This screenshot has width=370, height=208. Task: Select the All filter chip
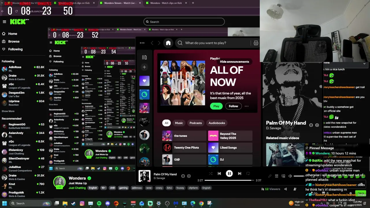[166, 123]
